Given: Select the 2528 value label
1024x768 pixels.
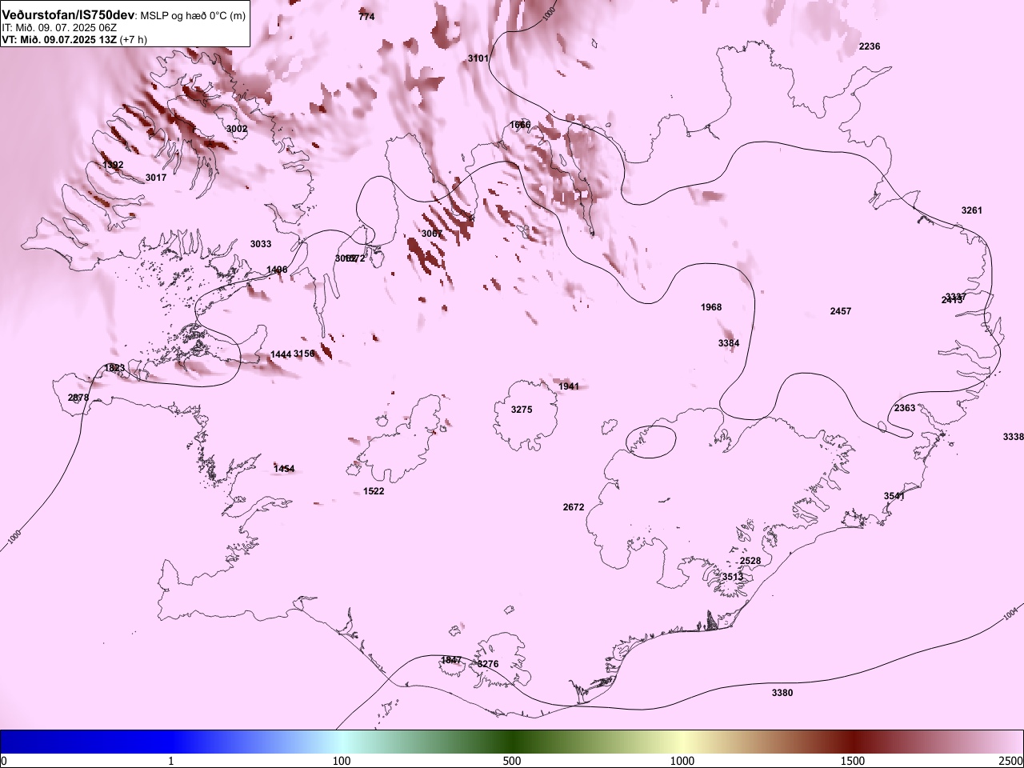Looking at the screenshot, I should [x=750, y=561].
